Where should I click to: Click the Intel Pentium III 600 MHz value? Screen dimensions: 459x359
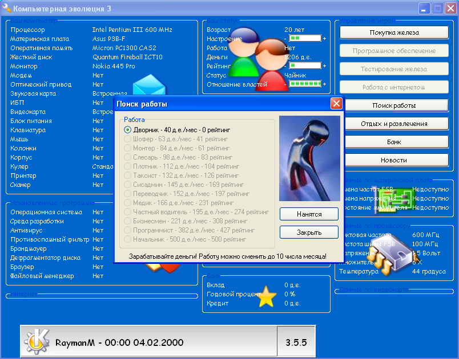coord(132,30)
